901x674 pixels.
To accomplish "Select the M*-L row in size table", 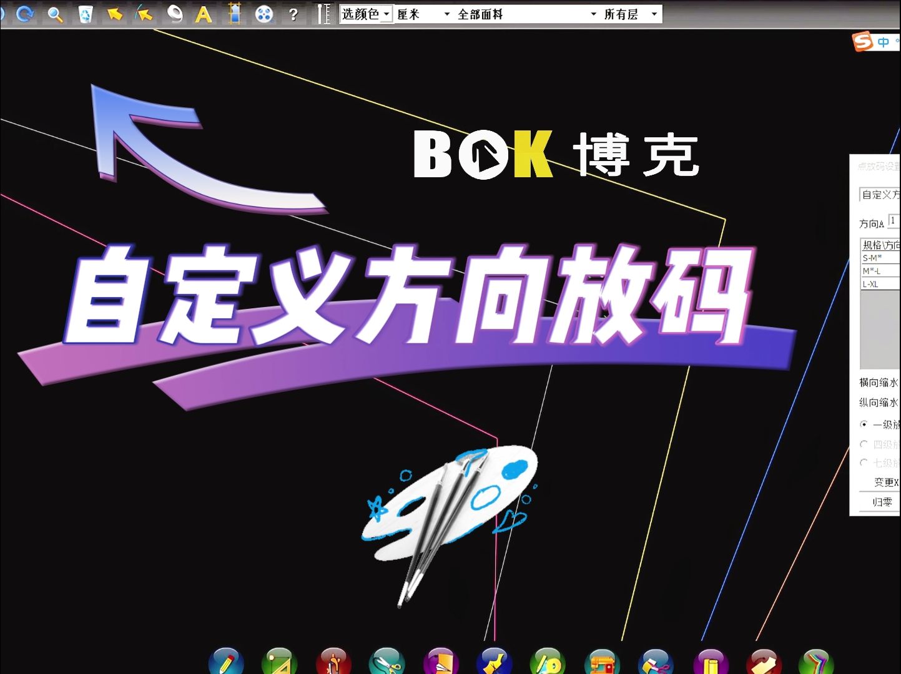I will pos(880,271).
